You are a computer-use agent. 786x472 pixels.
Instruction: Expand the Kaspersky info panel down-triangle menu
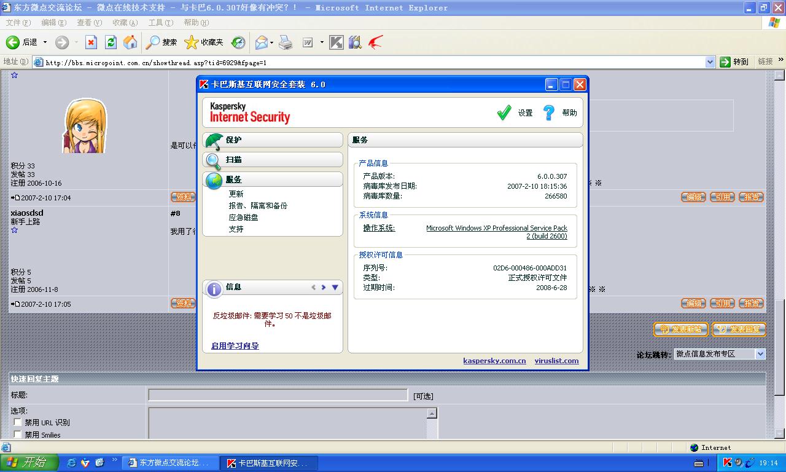[x=335, y=287]
